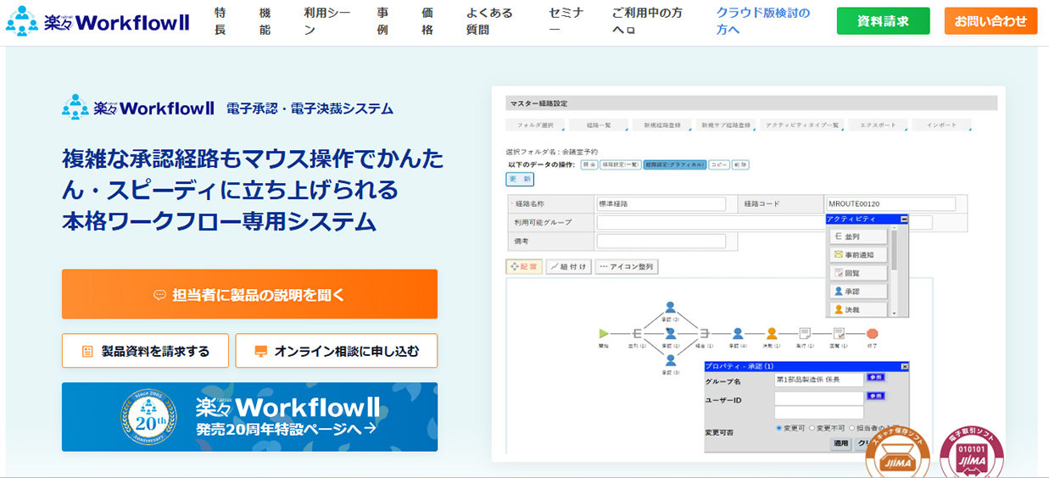Click the 備考 input field
This screenshot has height=478, width=1049.
tap(661, 242)
